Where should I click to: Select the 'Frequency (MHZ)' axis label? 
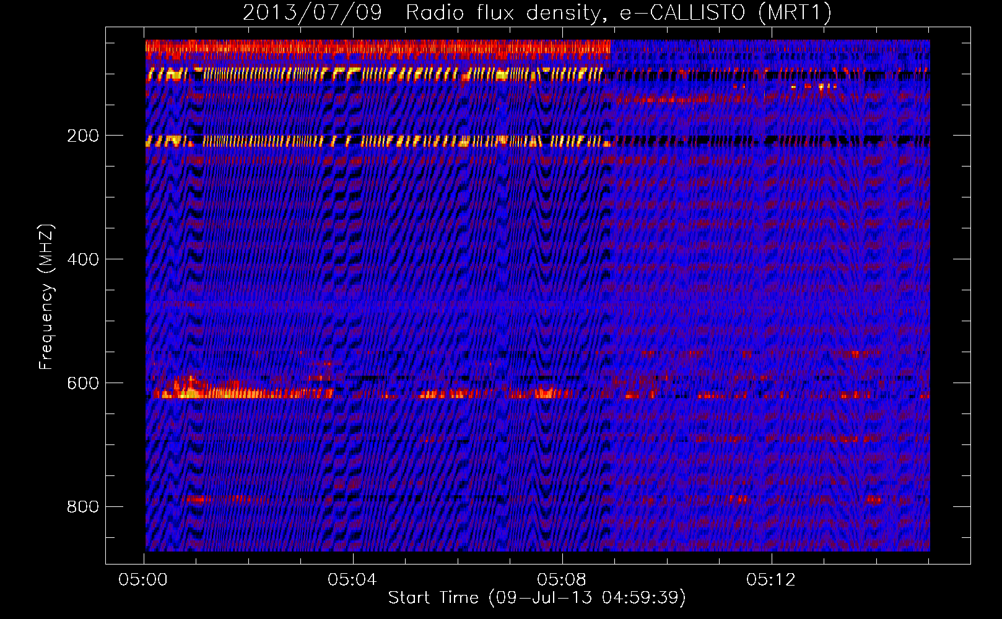click(46, 297)
